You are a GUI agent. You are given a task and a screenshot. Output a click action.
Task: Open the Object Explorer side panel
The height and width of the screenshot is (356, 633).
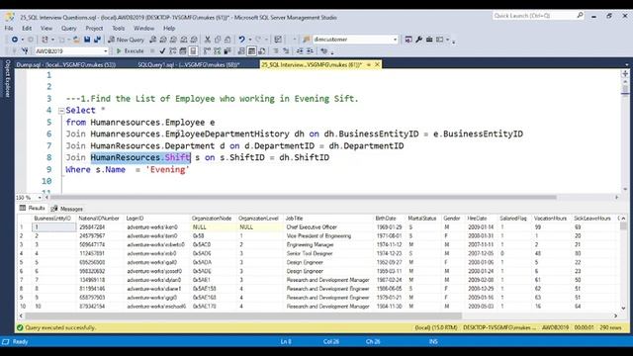(x=7, y=79)
